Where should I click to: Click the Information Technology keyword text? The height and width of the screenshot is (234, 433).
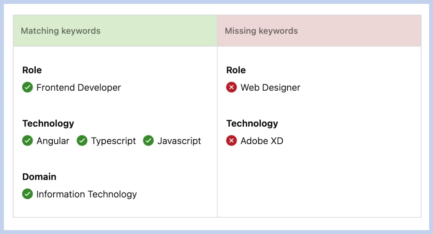(x=87, y=194)
